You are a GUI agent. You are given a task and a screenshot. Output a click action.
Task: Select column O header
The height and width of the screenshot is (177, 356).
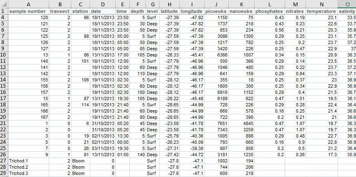(x=347, y=4)
